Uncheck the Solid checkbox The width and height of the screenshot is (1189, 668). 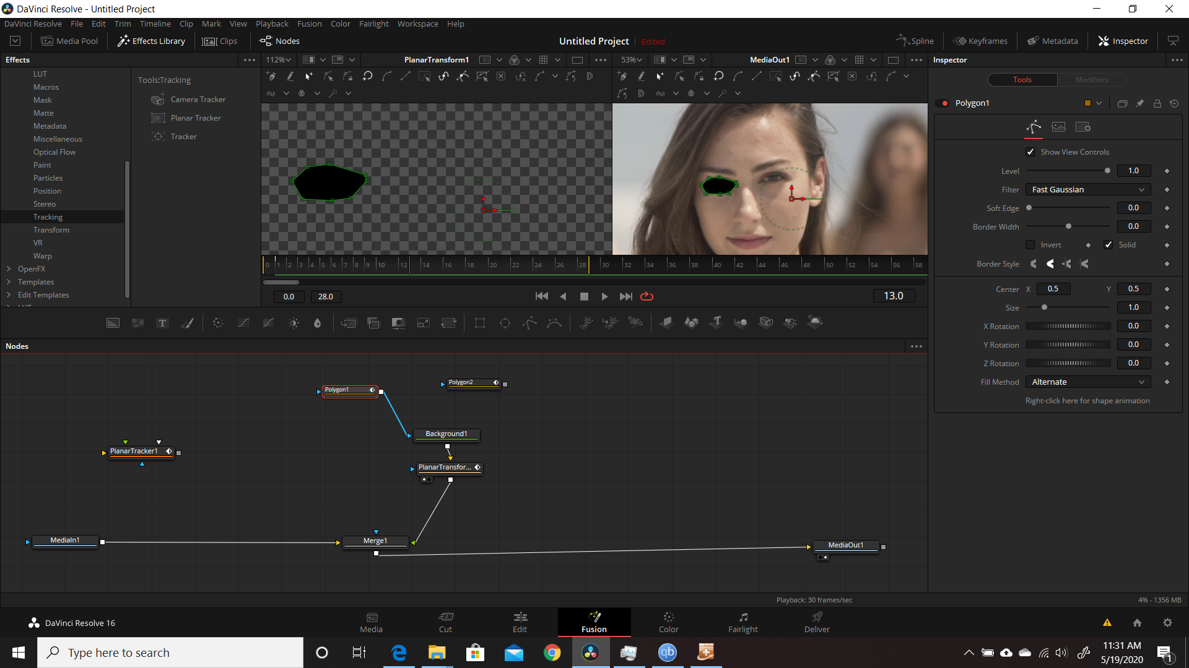point(1108,245)
